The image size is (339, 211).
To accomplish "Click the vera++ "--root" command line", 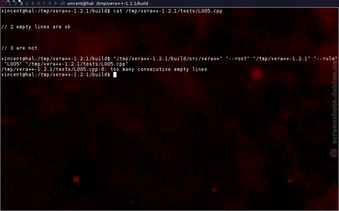I will click(169, 61).
